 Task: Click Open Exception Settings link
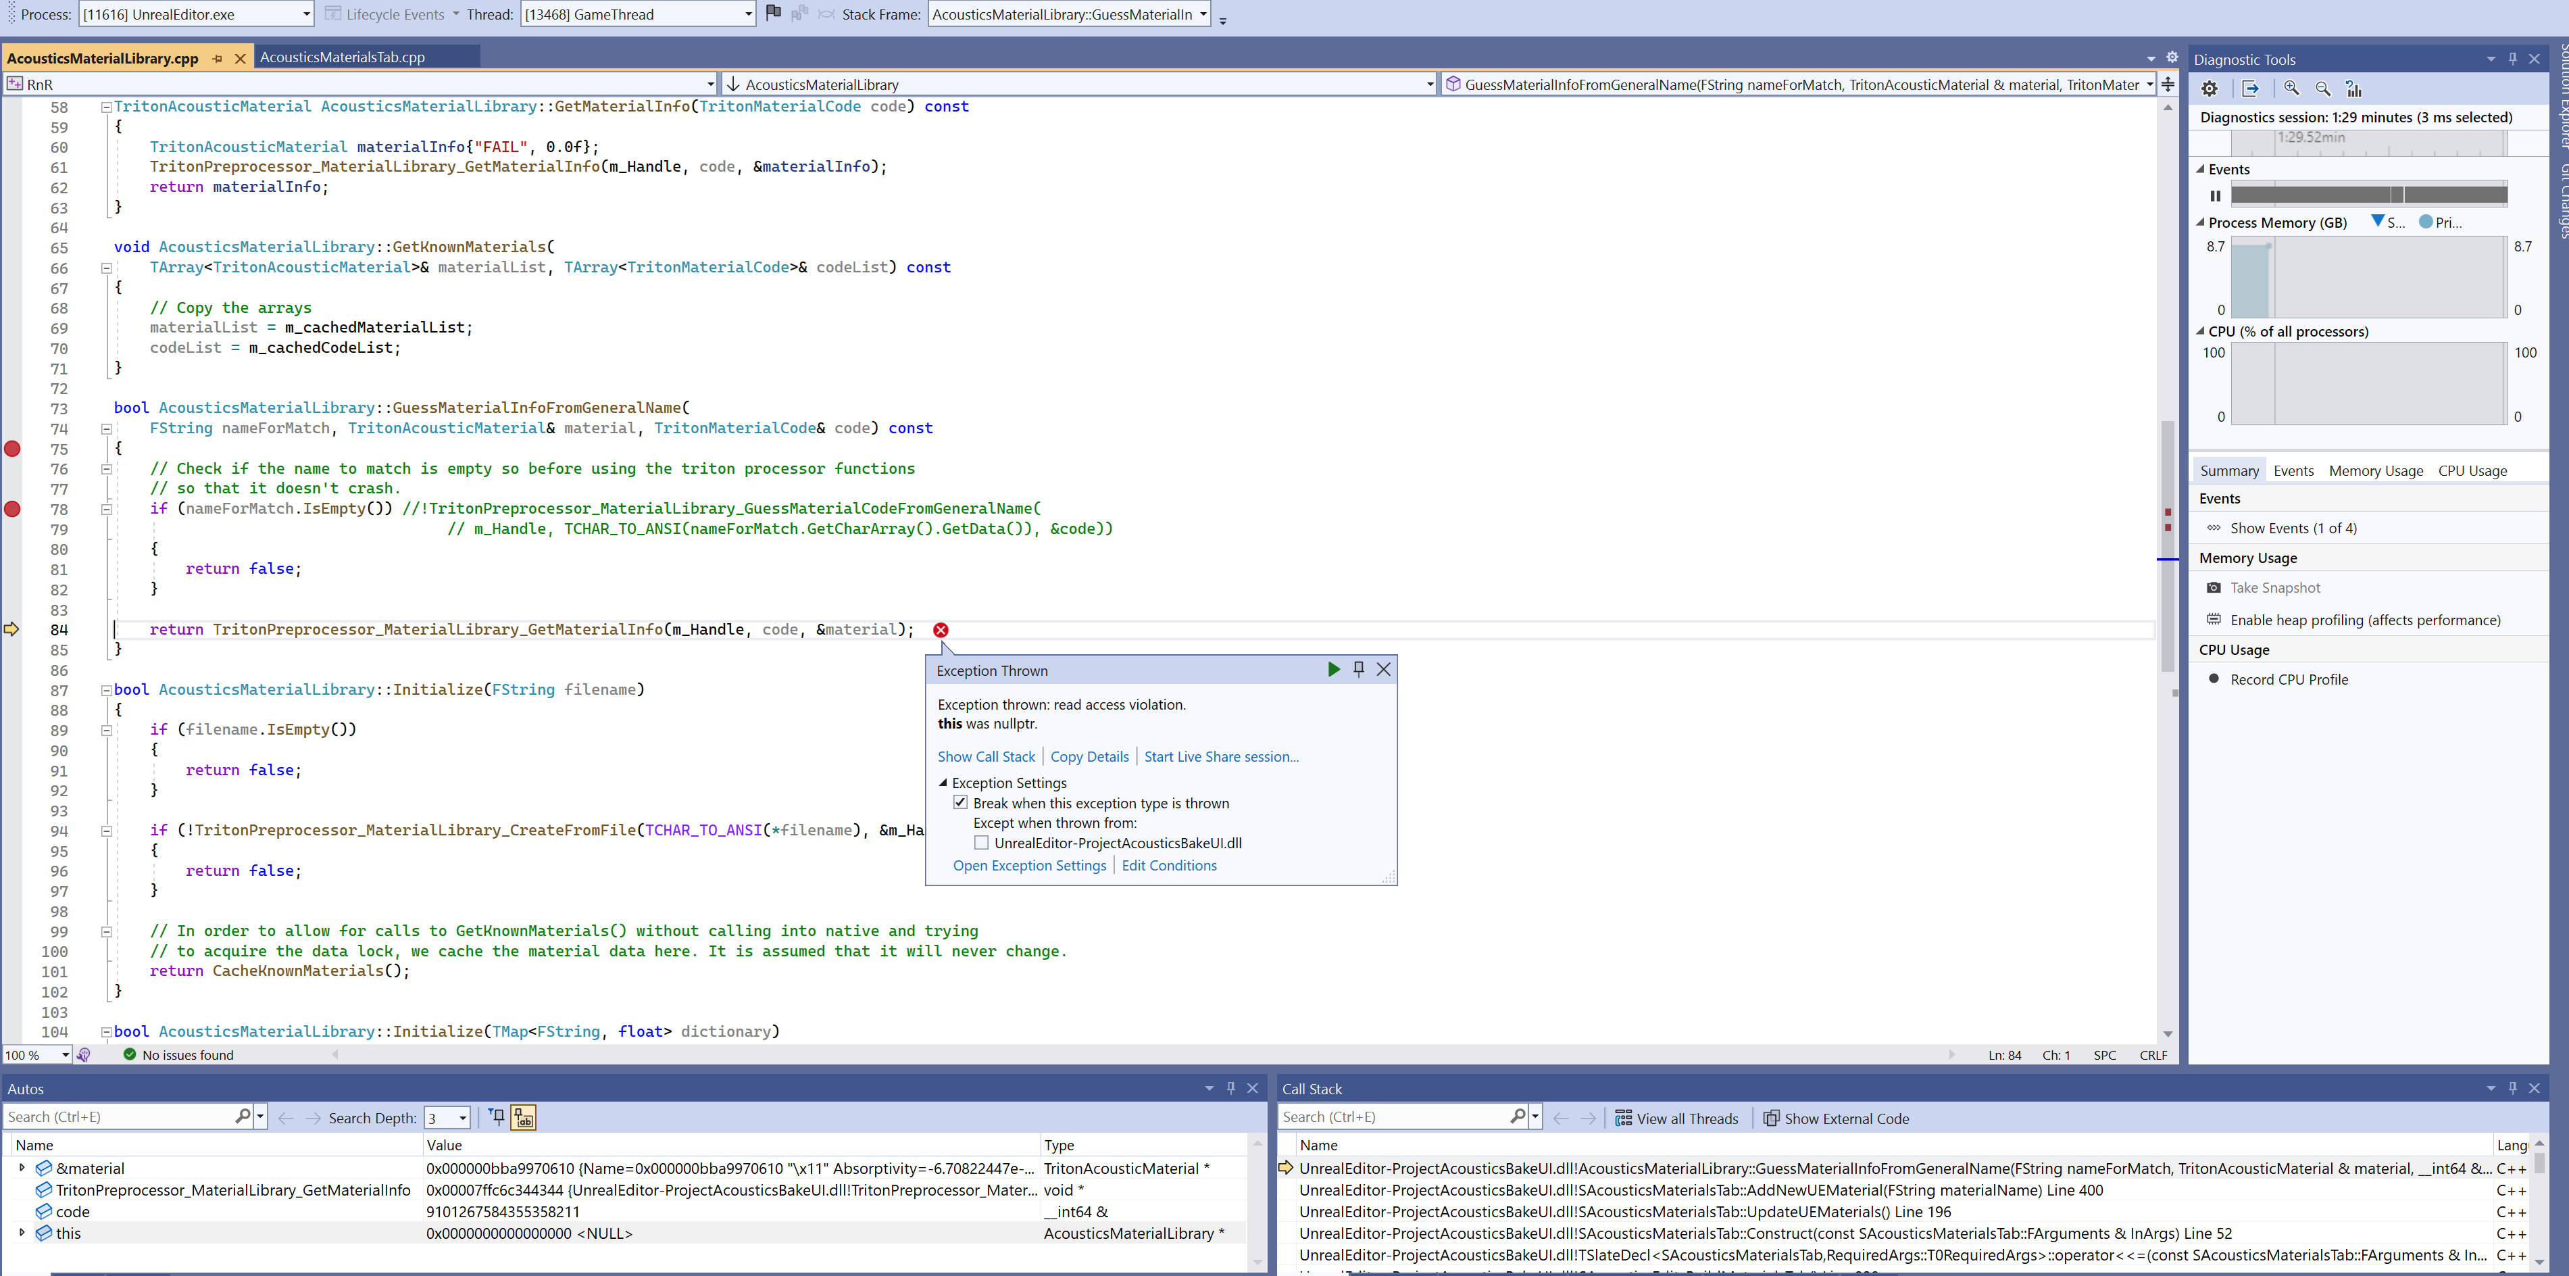(1029, 865)
